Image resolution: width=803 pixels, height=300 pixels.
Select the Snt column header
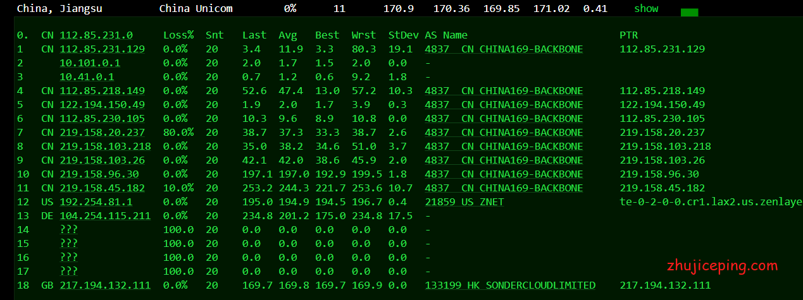[x=215, y=35]
